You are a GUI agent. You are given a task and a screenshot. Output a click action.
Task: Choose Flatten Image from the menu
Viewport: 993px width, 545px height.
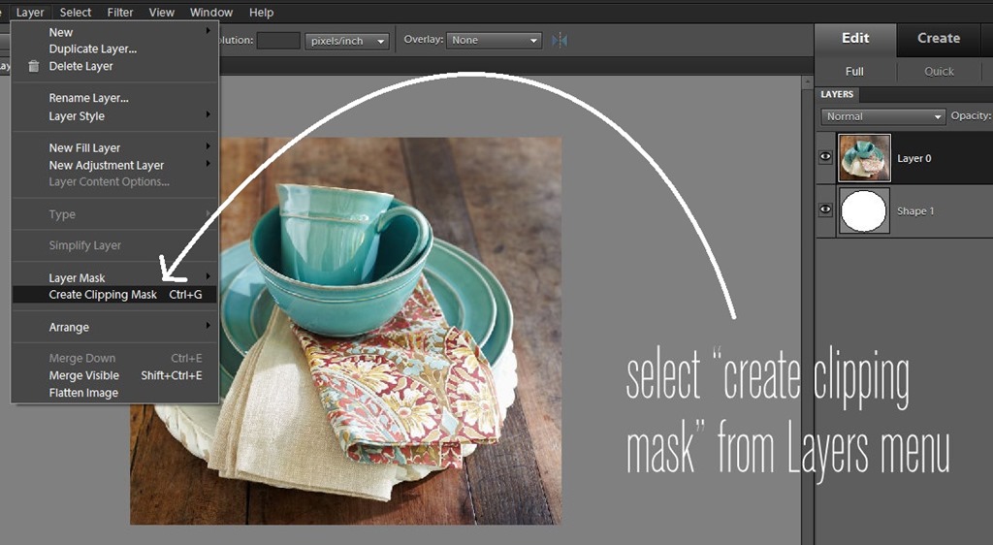(x=83, y=393)
